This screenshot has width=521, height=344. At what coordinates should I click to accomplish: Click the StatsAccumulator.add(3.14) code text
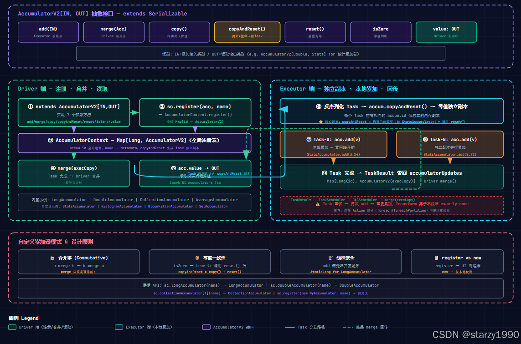click(333, 155)
